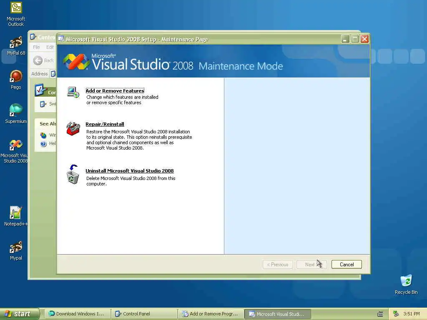Click the Switch view icon in Control Panel sidebar
The image size is (427, 320).
[43, 104]
